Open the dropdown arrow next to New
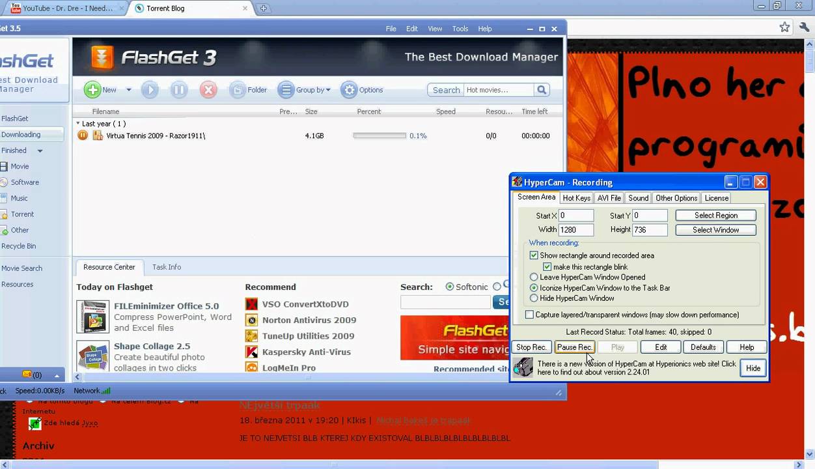This screenshot has height=469, width=815. pyautogui.click(x=128, y=90)
